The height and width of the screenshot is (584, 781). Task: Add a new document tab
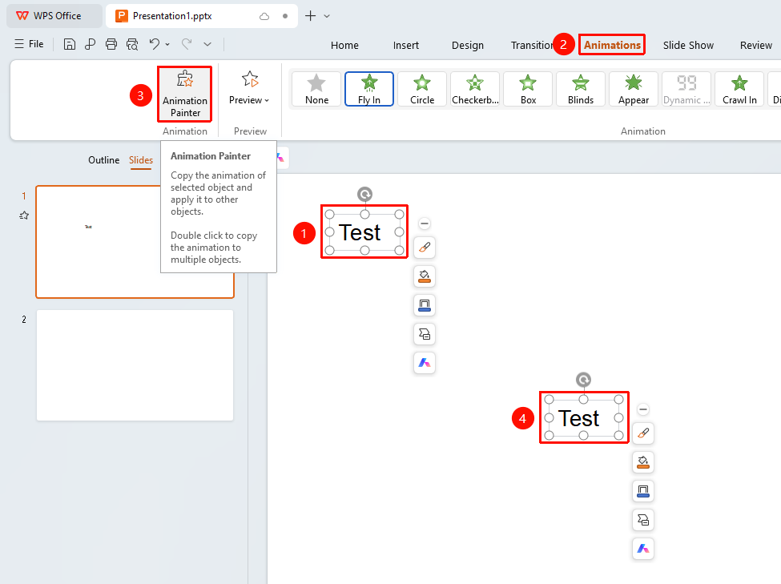tap(310, 16)
